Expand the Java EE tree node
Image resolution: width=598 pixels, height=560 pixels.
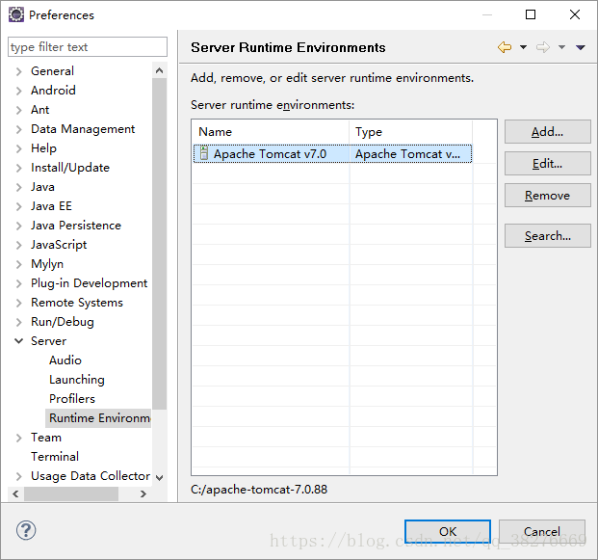pos(18,206)
